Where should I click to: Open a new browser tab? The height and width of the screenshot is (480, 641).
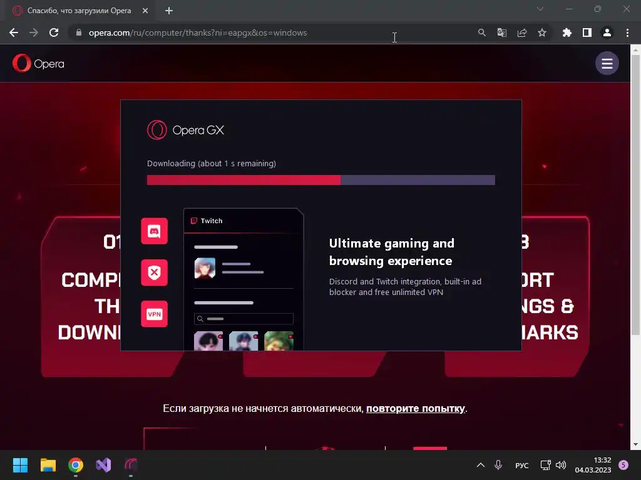[169, 11]
